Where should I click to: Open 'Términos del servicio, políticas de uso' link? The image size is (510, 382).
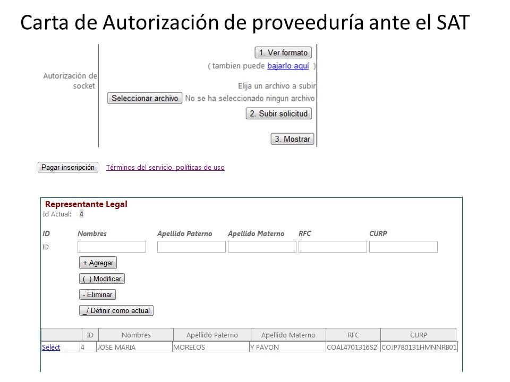[165, 167]
